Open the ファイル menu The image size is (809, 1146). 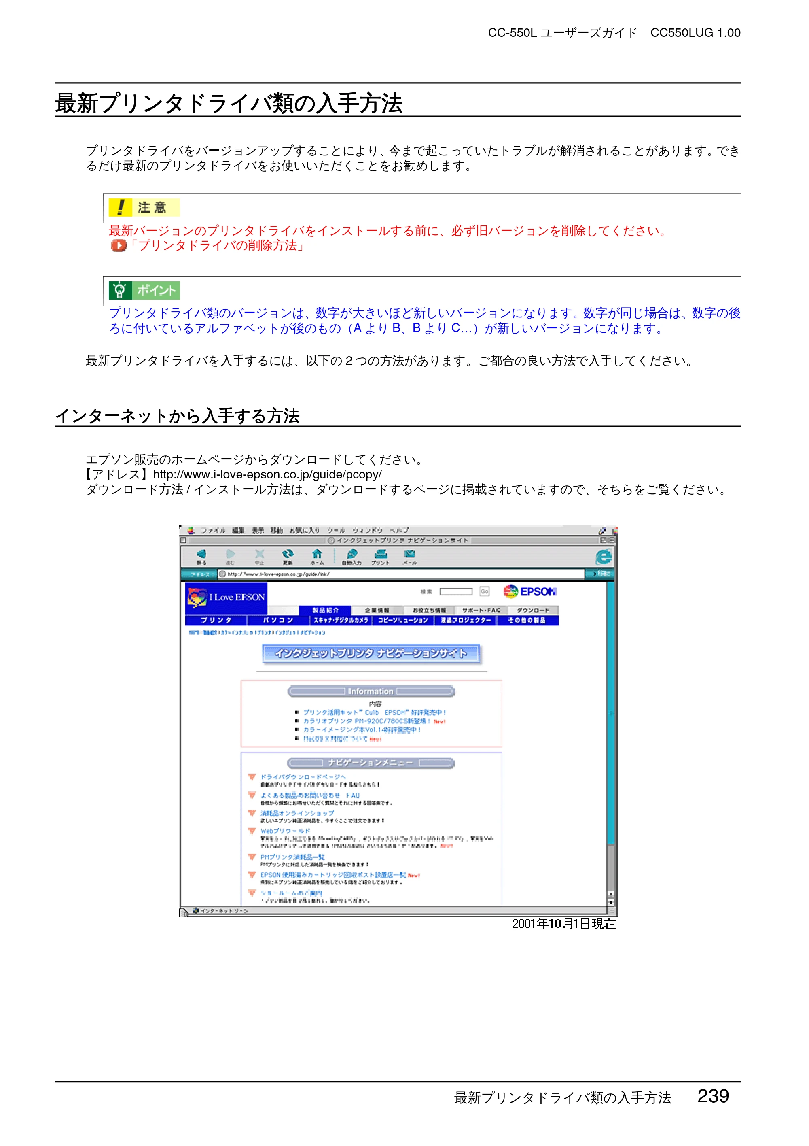tap(214, 530)
